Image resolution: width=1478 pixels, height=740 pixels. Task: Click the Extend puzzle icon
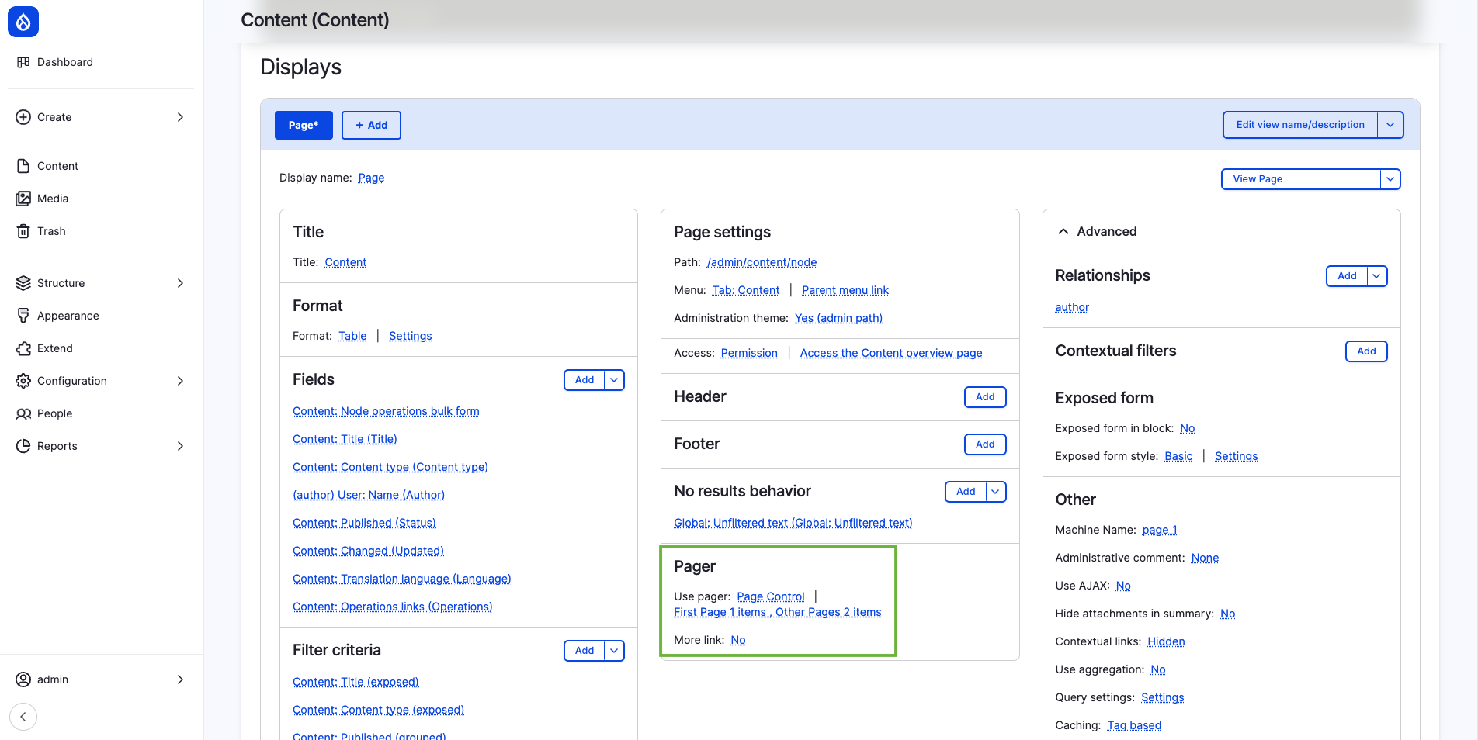[23, 348]
